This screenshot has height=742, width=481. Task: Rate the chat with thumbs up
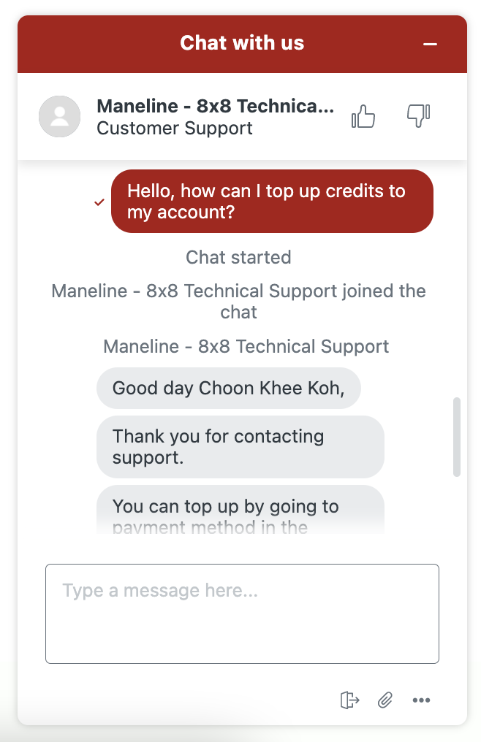(363, 116)
